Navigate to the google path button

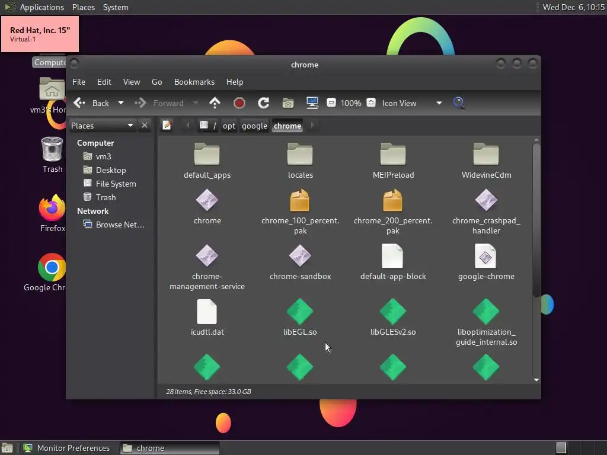(x=254, y=126)
